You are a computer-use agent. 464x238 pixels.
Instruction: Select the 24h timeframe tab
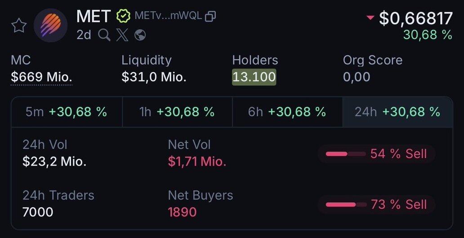point(397,112)
